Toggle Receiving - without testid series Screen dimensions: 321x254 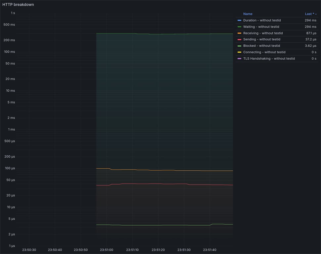pyautogui.click(x=263, y=33)
